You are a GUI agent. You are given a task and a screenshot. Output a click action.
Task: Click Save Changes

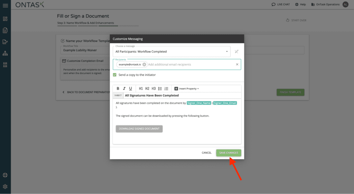[229, 153]
